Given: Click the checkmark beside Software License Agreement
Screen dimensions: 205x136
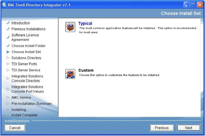Looking at the screenshot, I should (x=8, y=37).
